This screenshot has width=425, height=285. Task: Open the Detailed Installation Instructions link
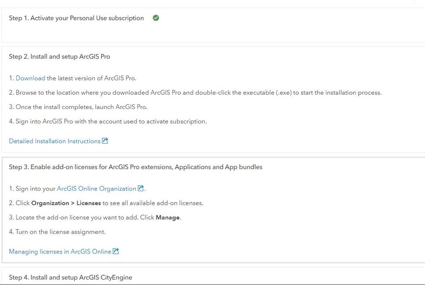54,141
